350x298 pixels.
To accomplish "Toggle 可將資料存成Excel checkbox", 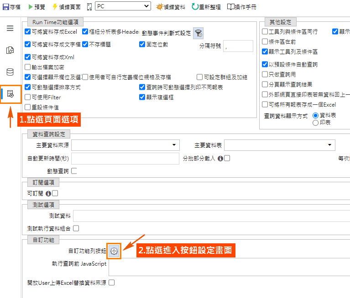I will click(x=28, y=32).
